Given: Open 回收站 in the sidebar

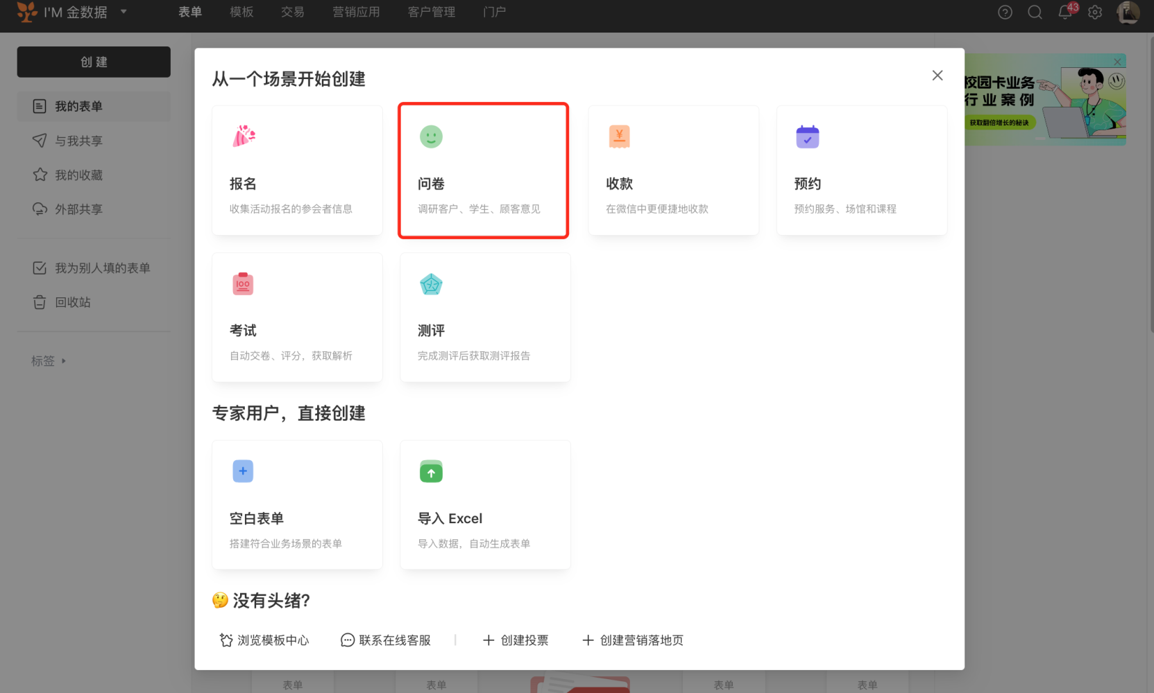Looking at the screenshot, I should pos(94,302).
